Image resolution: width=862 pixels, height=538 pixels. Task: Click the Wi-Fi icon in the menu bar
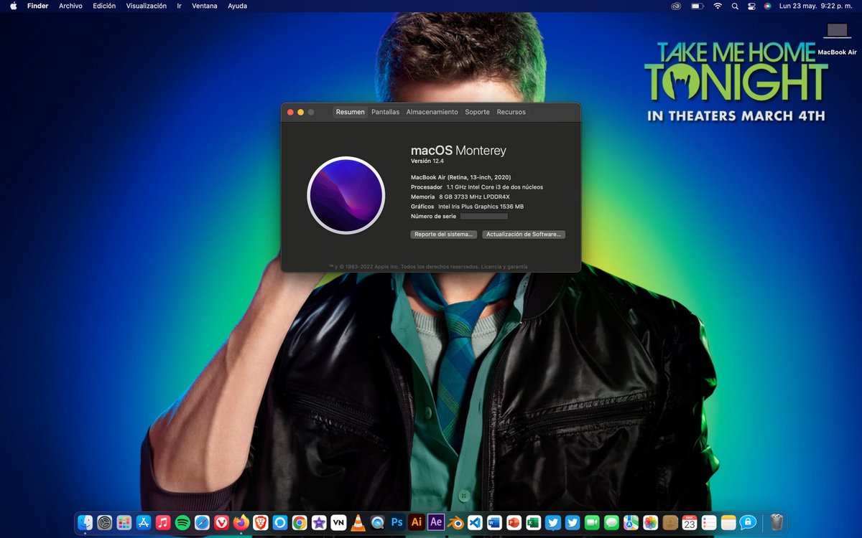718,6
